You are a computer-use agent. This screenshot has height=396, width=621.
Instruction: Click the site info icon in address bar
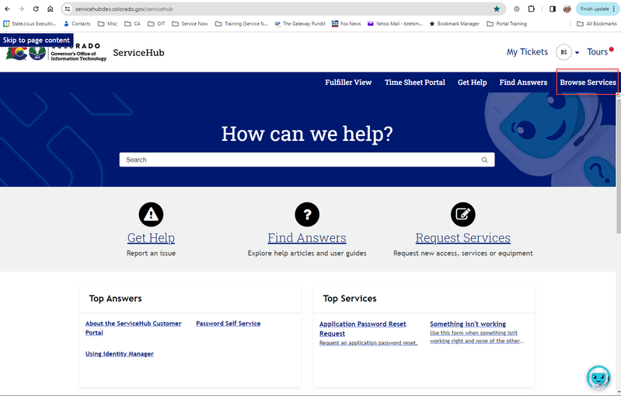68,9
